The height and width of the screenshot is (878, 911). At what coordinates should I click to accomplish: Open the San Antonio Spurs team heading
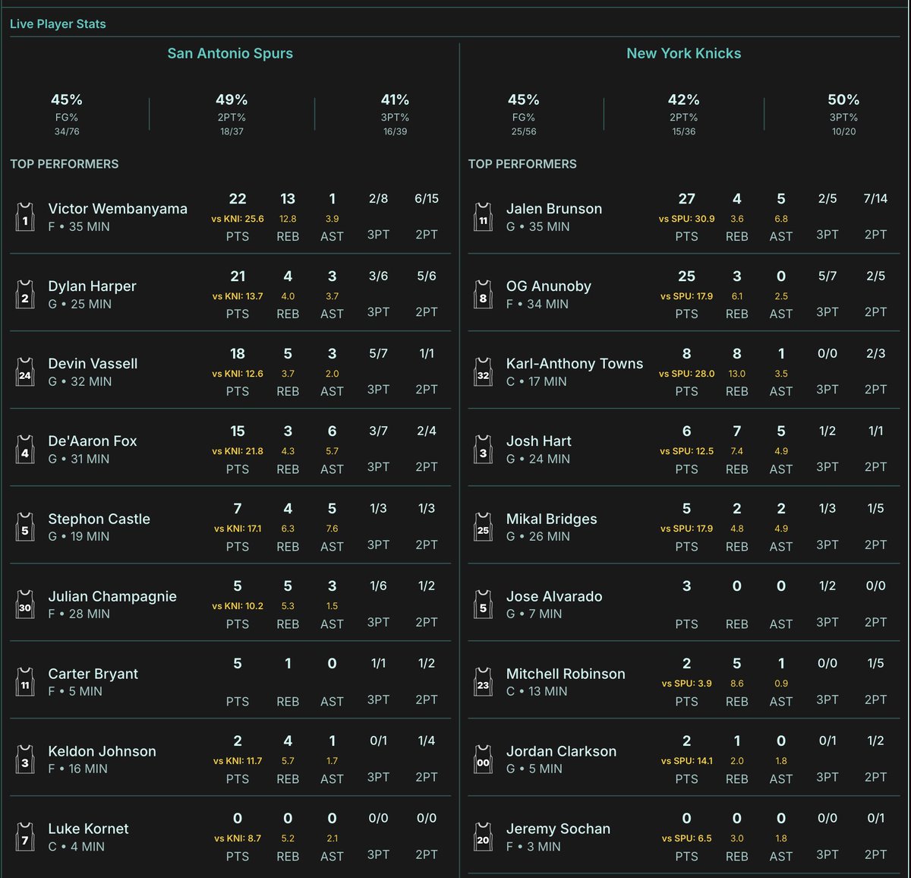230,53
